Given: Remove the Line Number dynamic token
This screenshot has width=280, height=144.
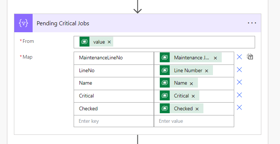Looking at the screenshot, I should point(207,71).
